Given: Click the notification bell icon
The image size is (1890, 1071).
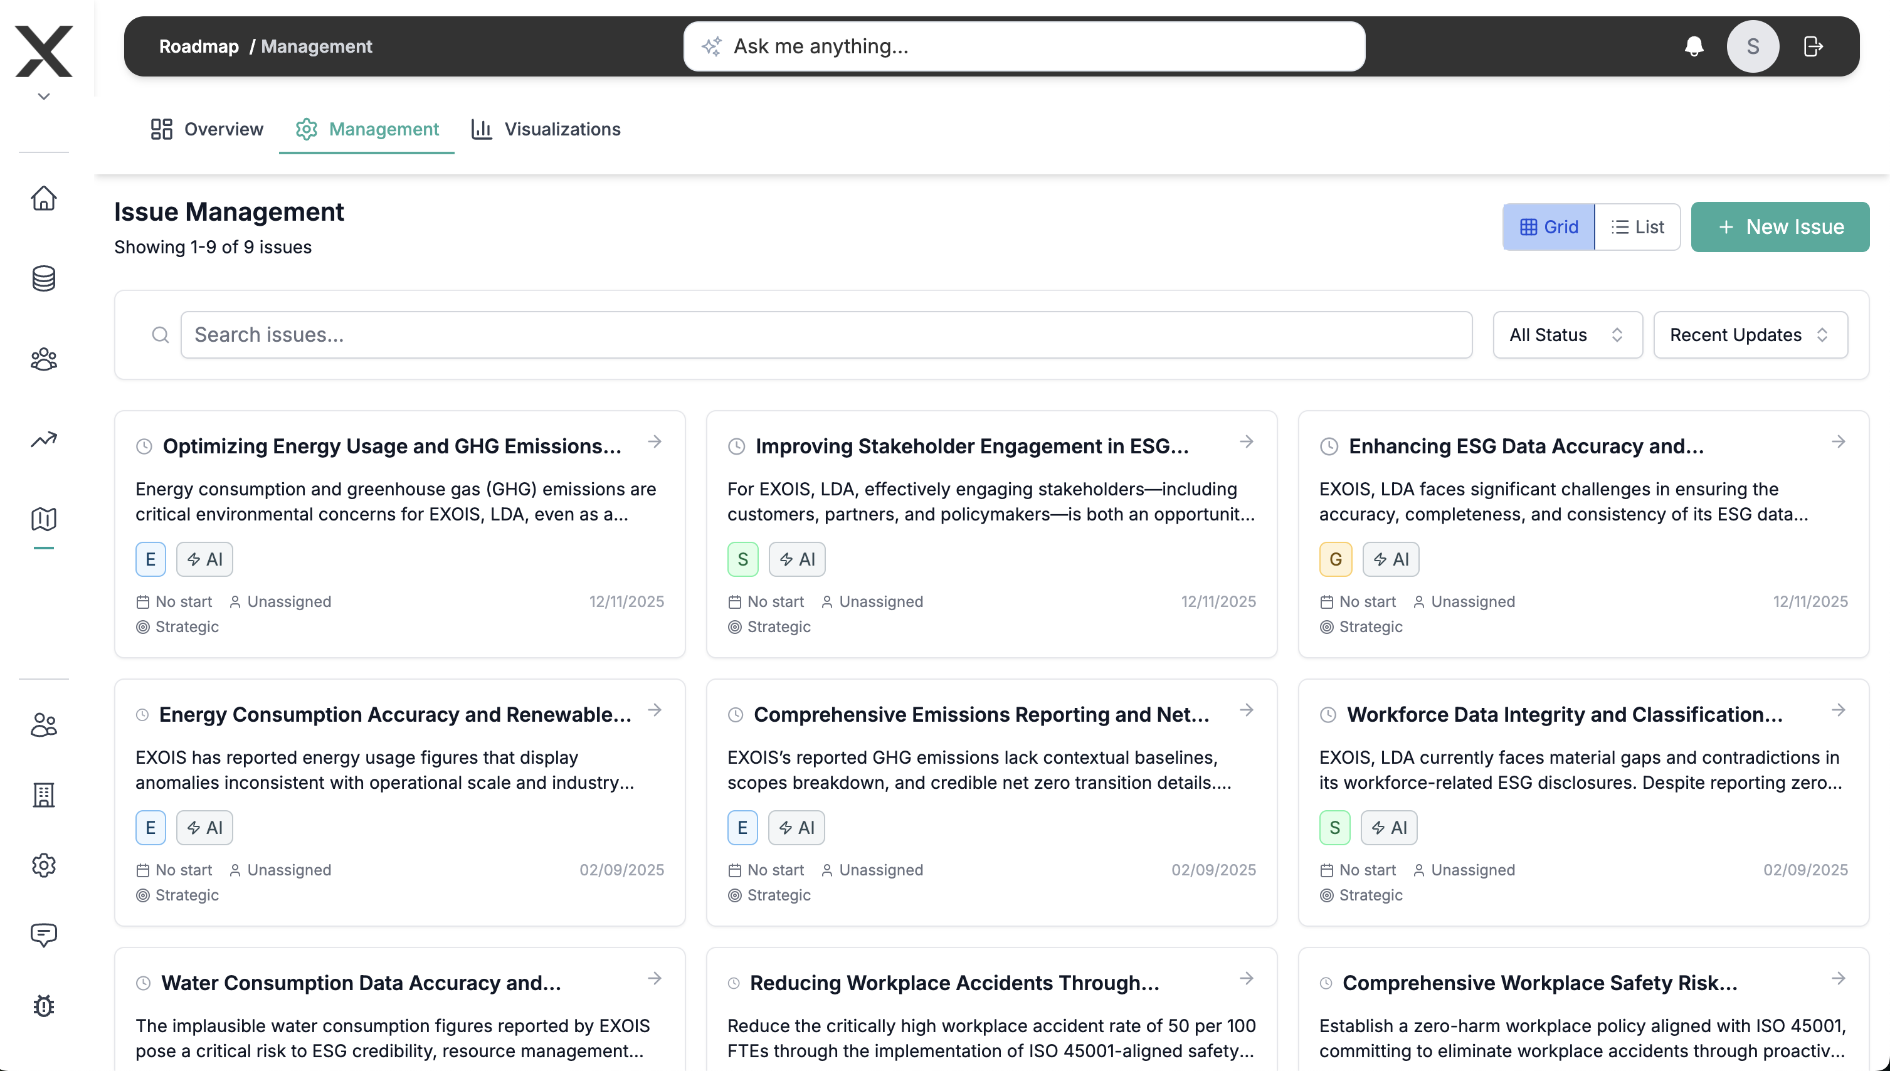Looking at the screenshot, I should pos(1694,46).
